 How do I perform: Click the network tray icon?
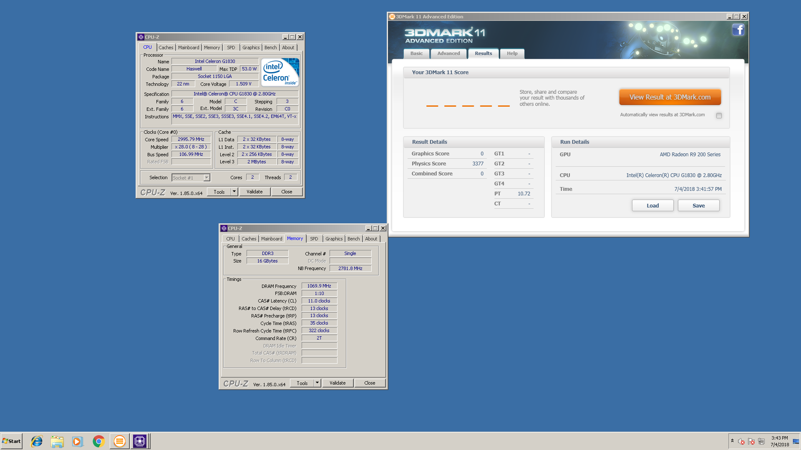pos(761,441)
